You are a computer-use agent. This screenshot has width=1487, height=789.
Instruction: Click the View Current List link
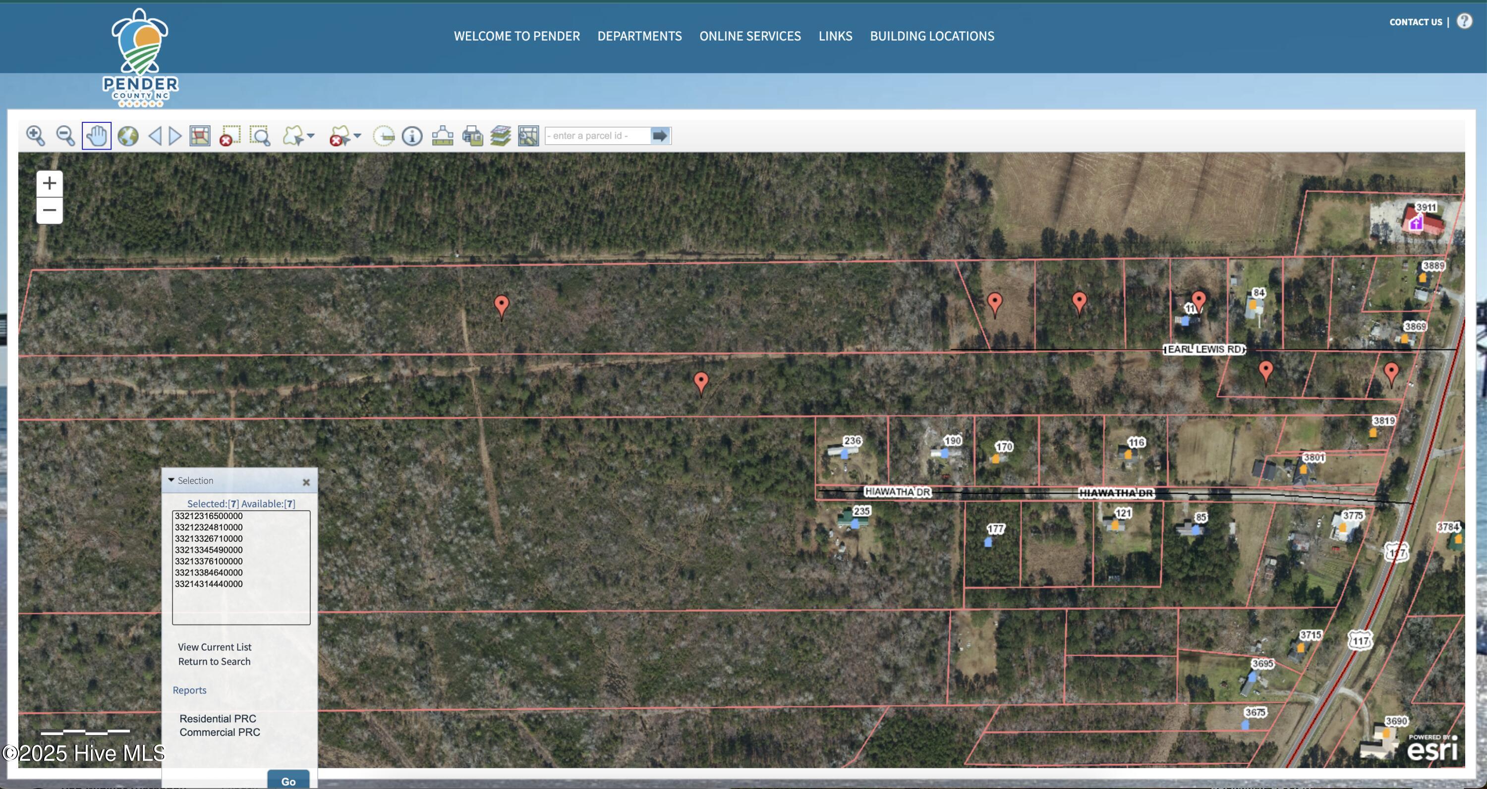214,646
